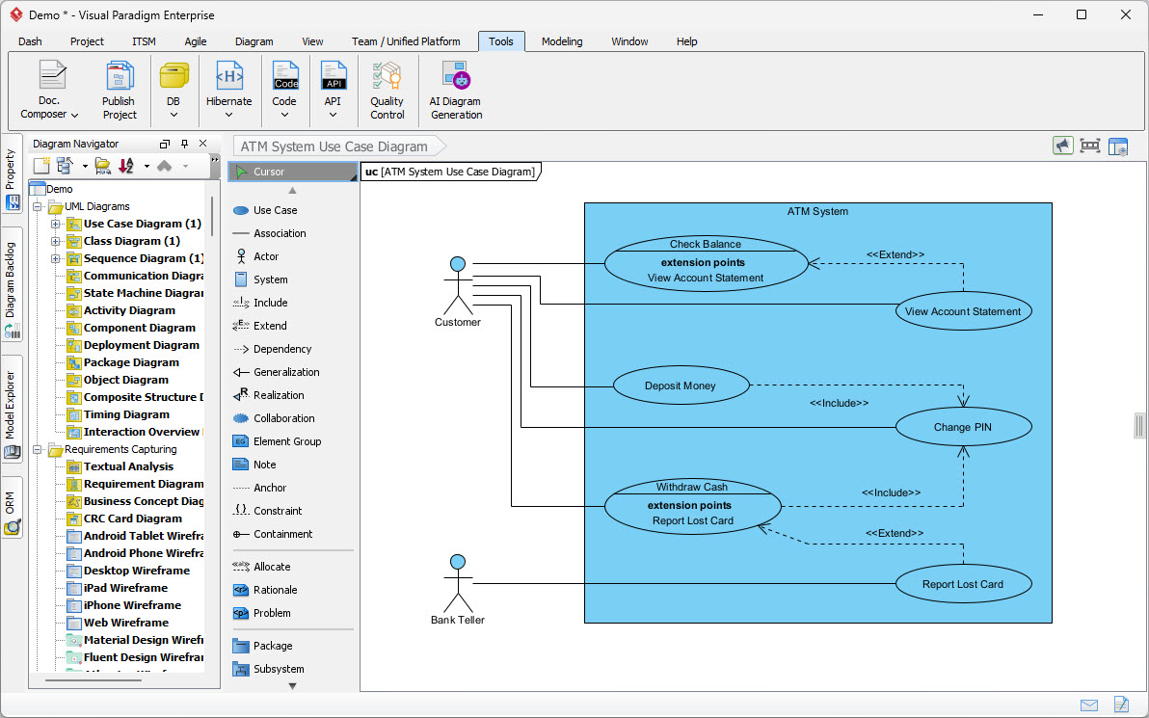Screen dimensions: 1149x718
Task: Start AI Diagram Generation
Action: tap(456, 91)
